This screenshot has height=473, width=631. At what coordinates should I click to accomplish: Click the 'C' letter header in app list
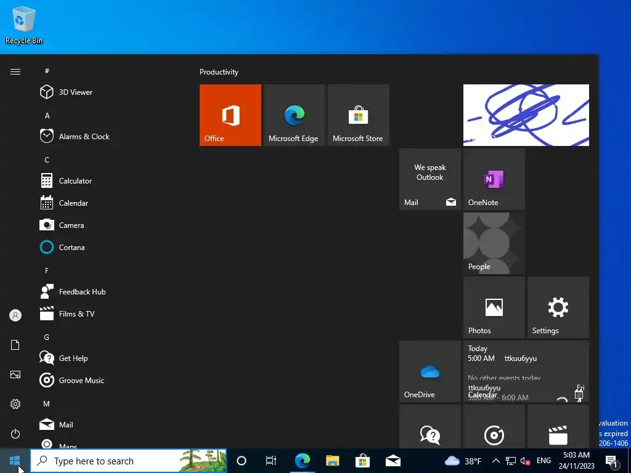pyautogui.click(x=47, y=160)
